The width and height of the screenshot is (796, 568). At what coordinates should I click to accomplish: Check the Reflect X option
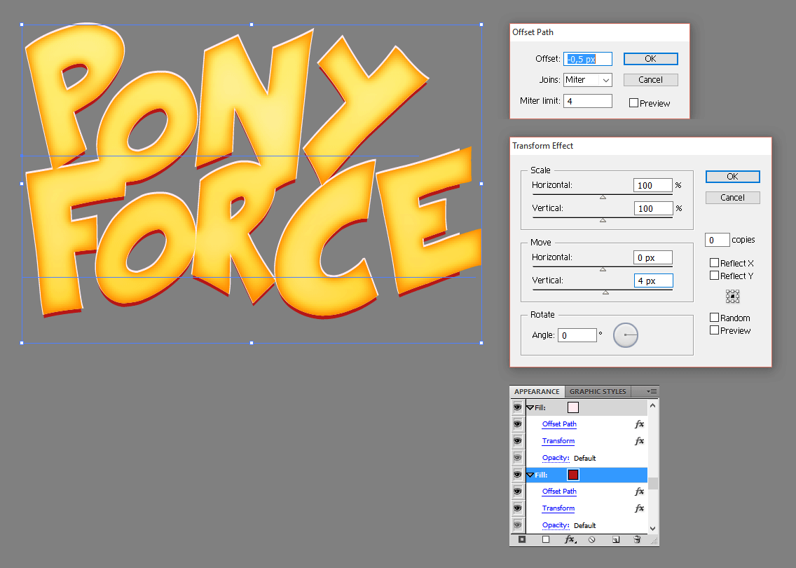point(715,263)
